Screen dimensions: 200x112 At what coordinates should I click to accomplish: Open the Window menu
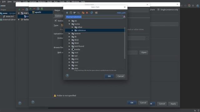click(x=75, y=2)
